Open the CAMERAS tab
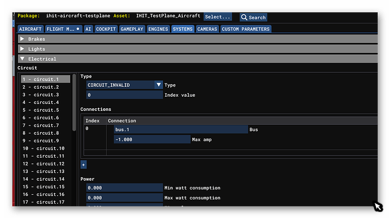 coord(207,29)
